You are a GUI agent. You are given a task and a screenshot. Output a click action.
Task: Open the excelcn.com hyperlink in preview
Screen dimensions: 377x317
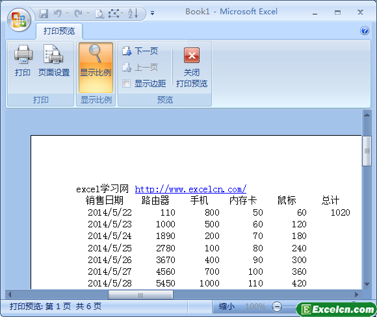click(x=190, y=190)
